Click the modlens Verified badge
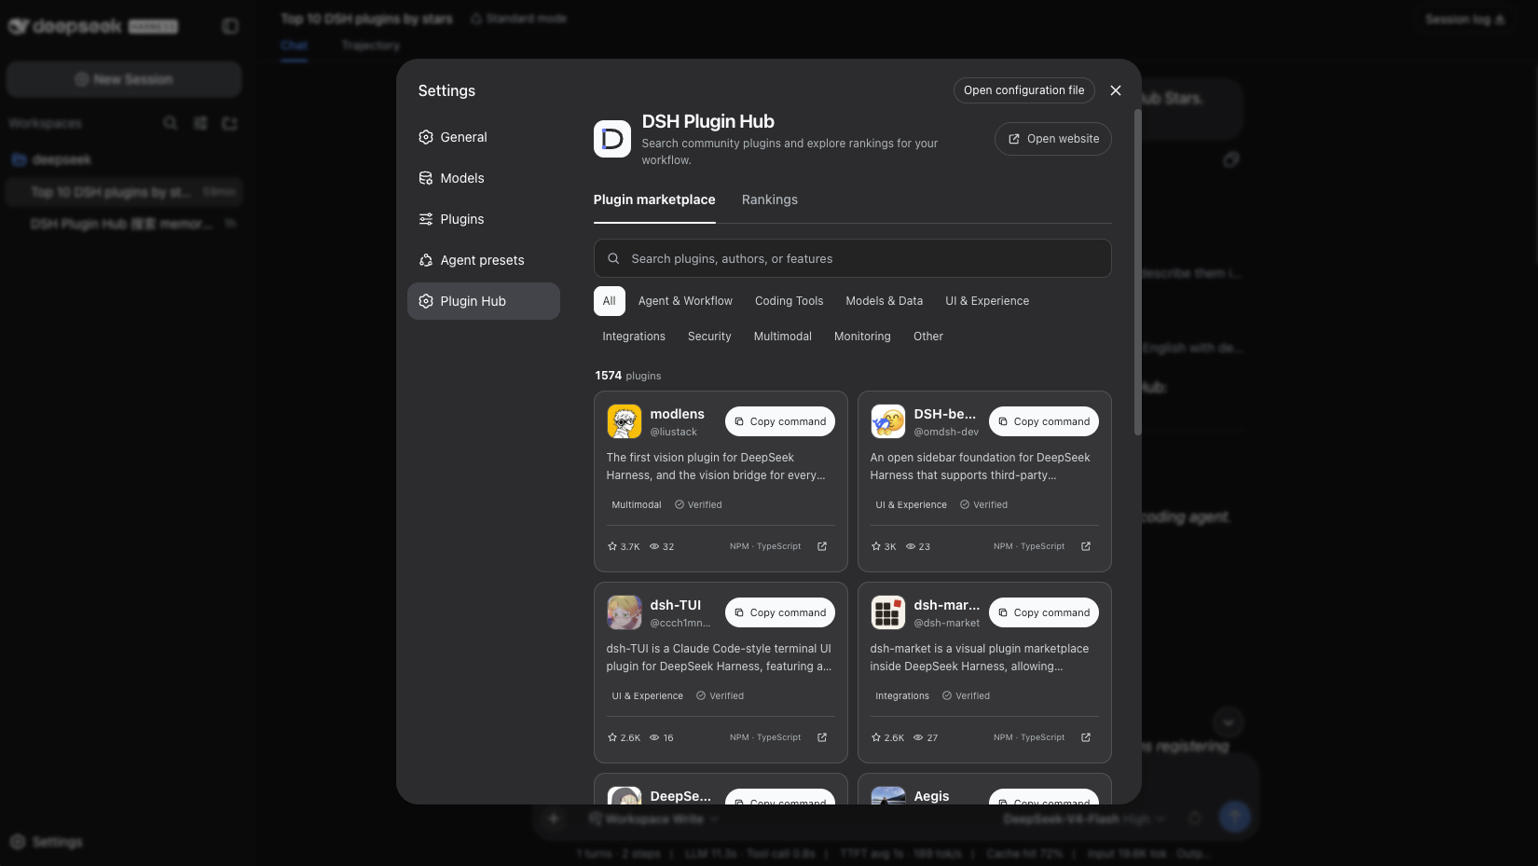Viewport: 1538px width, 866px height. (x=698, y=504)
